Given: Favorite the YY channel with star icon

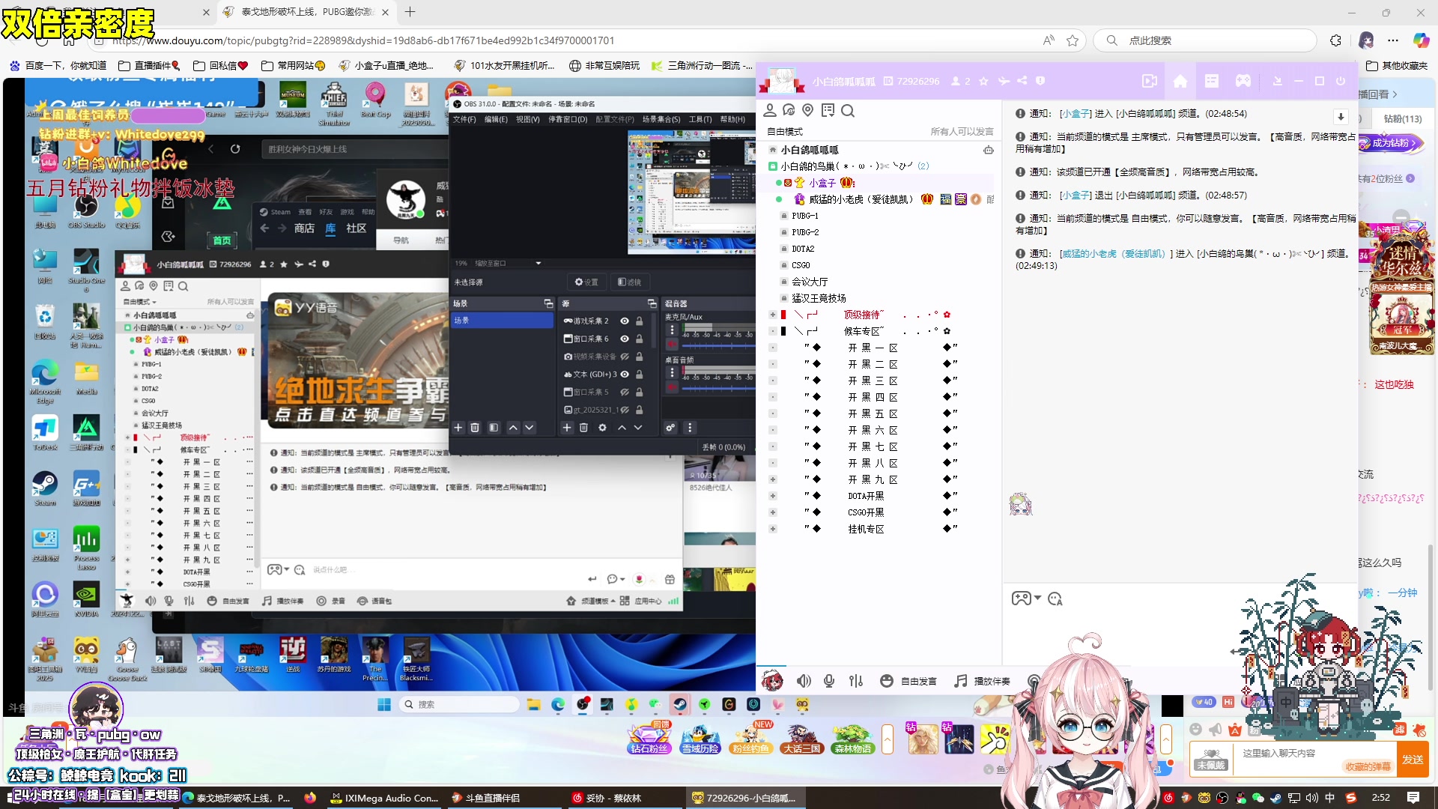Looking at the screenshot, I should (x=983, y=81).
